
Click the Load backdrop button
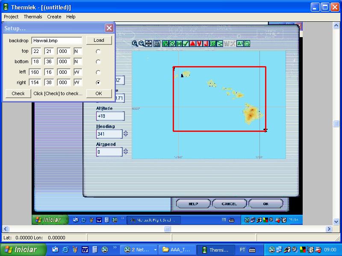99,40
